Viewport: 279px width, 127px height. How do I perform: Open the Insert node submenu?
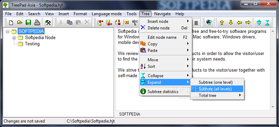click(165, 21)
